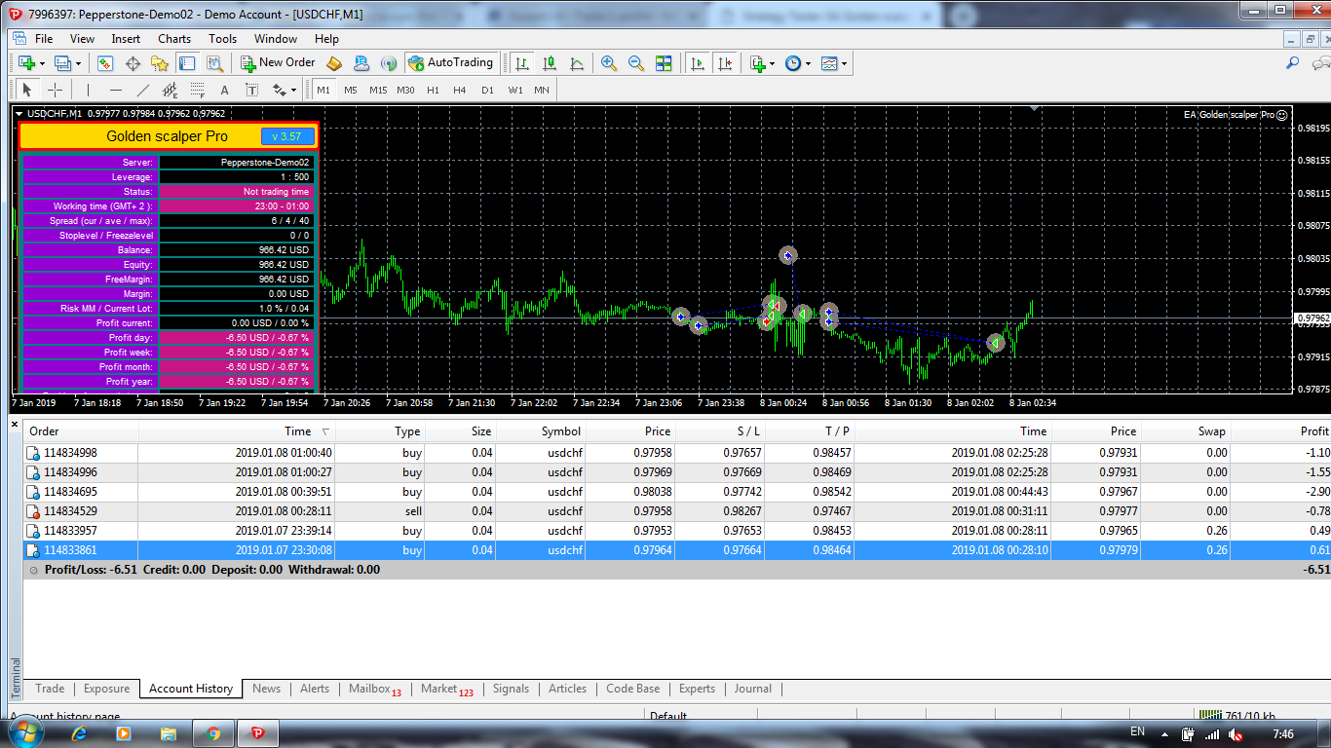Image resolution: width=1331 pixels, height=748 pixels.
Task: Switch to the Journal tab
Action: [x=752, y=689]
